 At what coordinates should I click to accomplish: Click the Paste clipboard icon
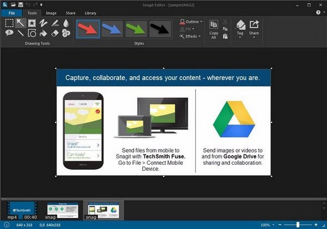pyautogui.click(x=225, y=36)
